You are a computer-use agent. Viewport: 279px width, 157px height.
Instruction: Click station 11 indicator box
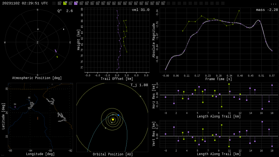[114, 3]
